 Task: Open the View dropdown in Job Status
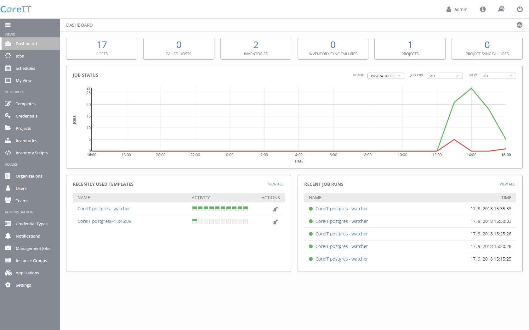tap(498, 76)
